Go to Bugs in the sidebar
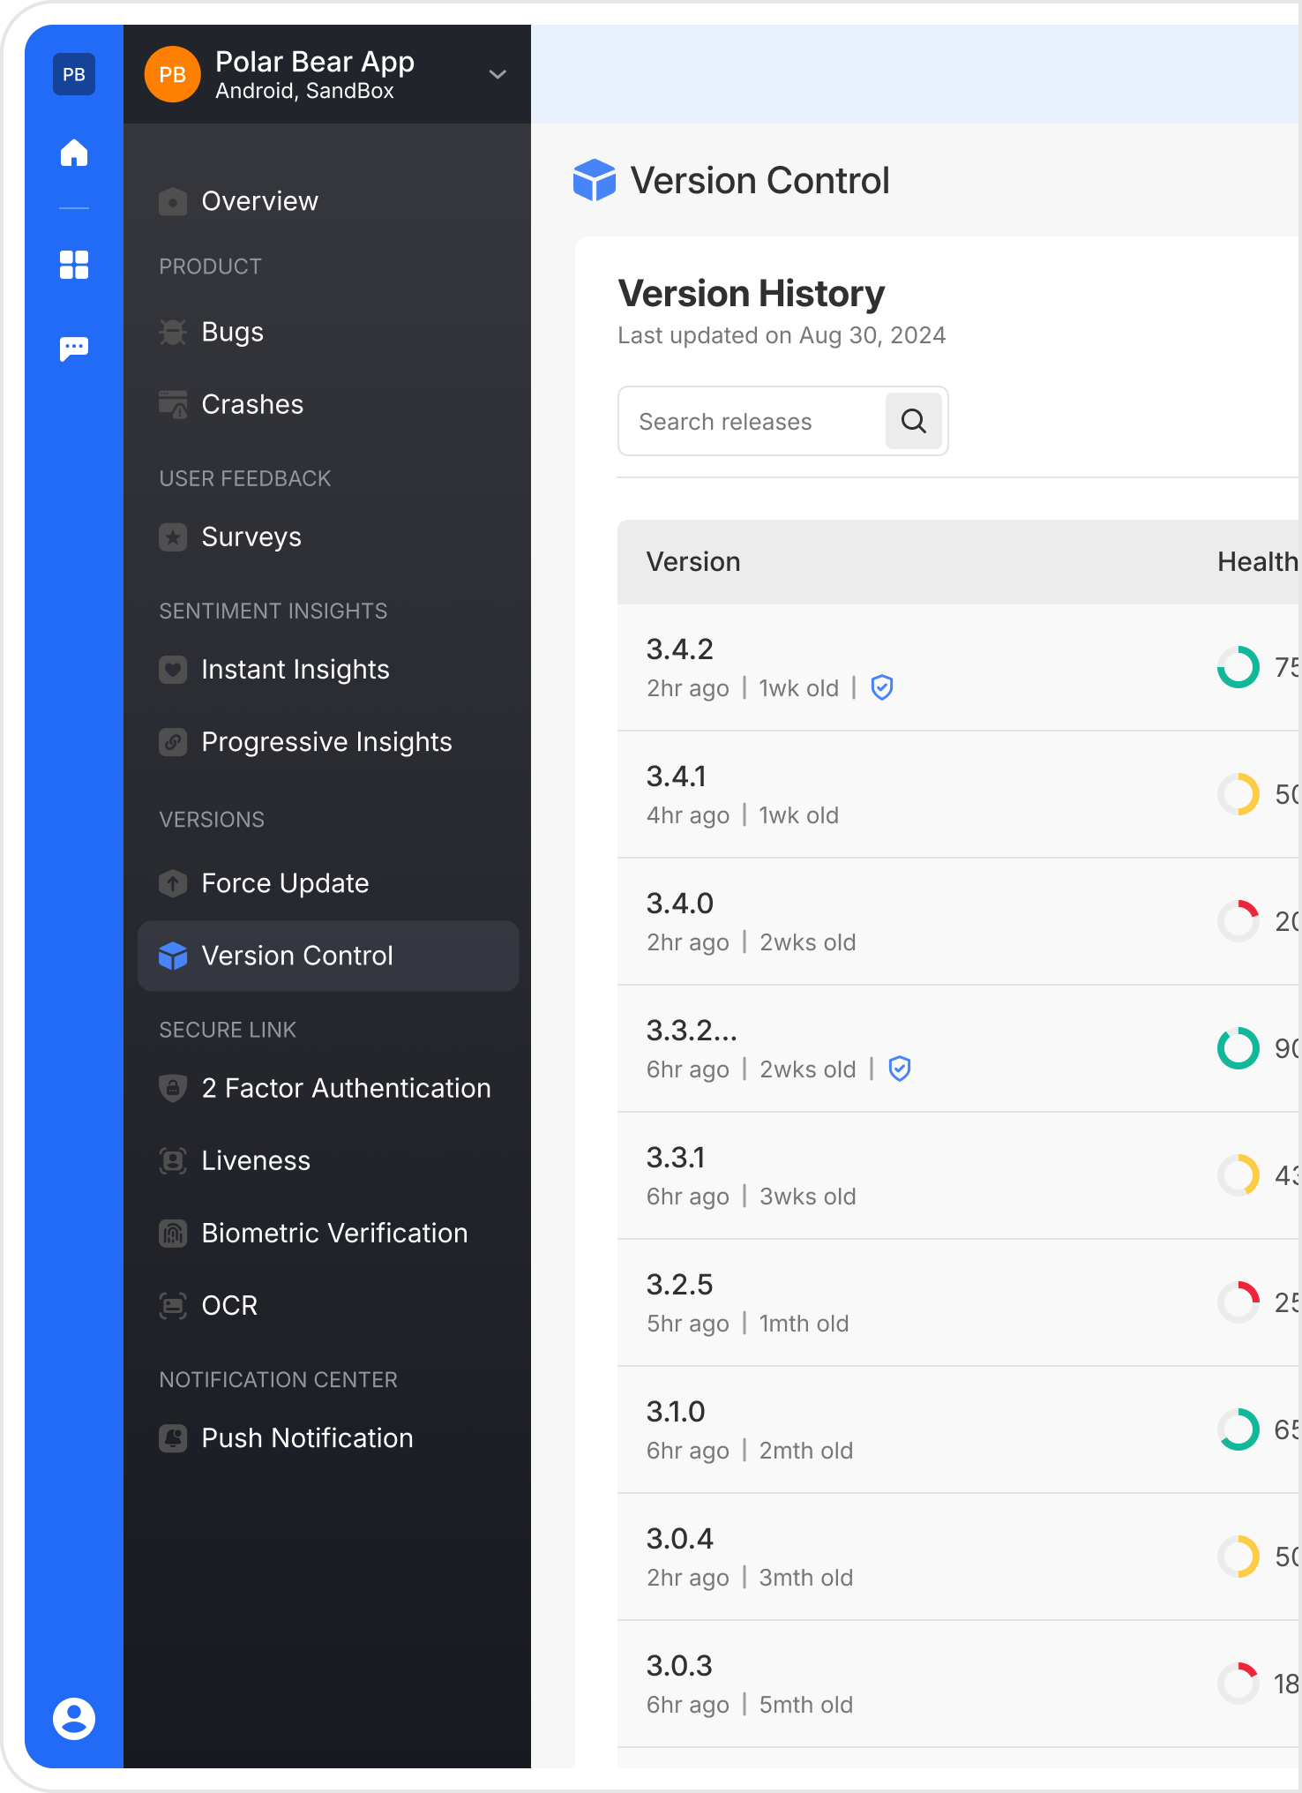The width and height of the screenshot is (1302, 1793). coord(232,332)
